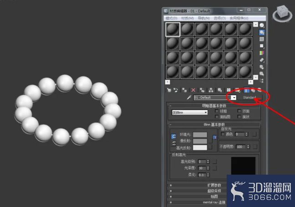Assign material to selection icon
This screenshot has width=295, height=207.
click(184, 90)
